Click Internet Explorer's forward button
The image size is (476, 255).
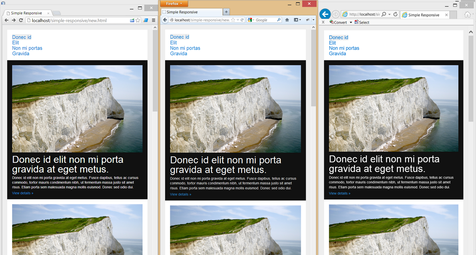(336, 14)
